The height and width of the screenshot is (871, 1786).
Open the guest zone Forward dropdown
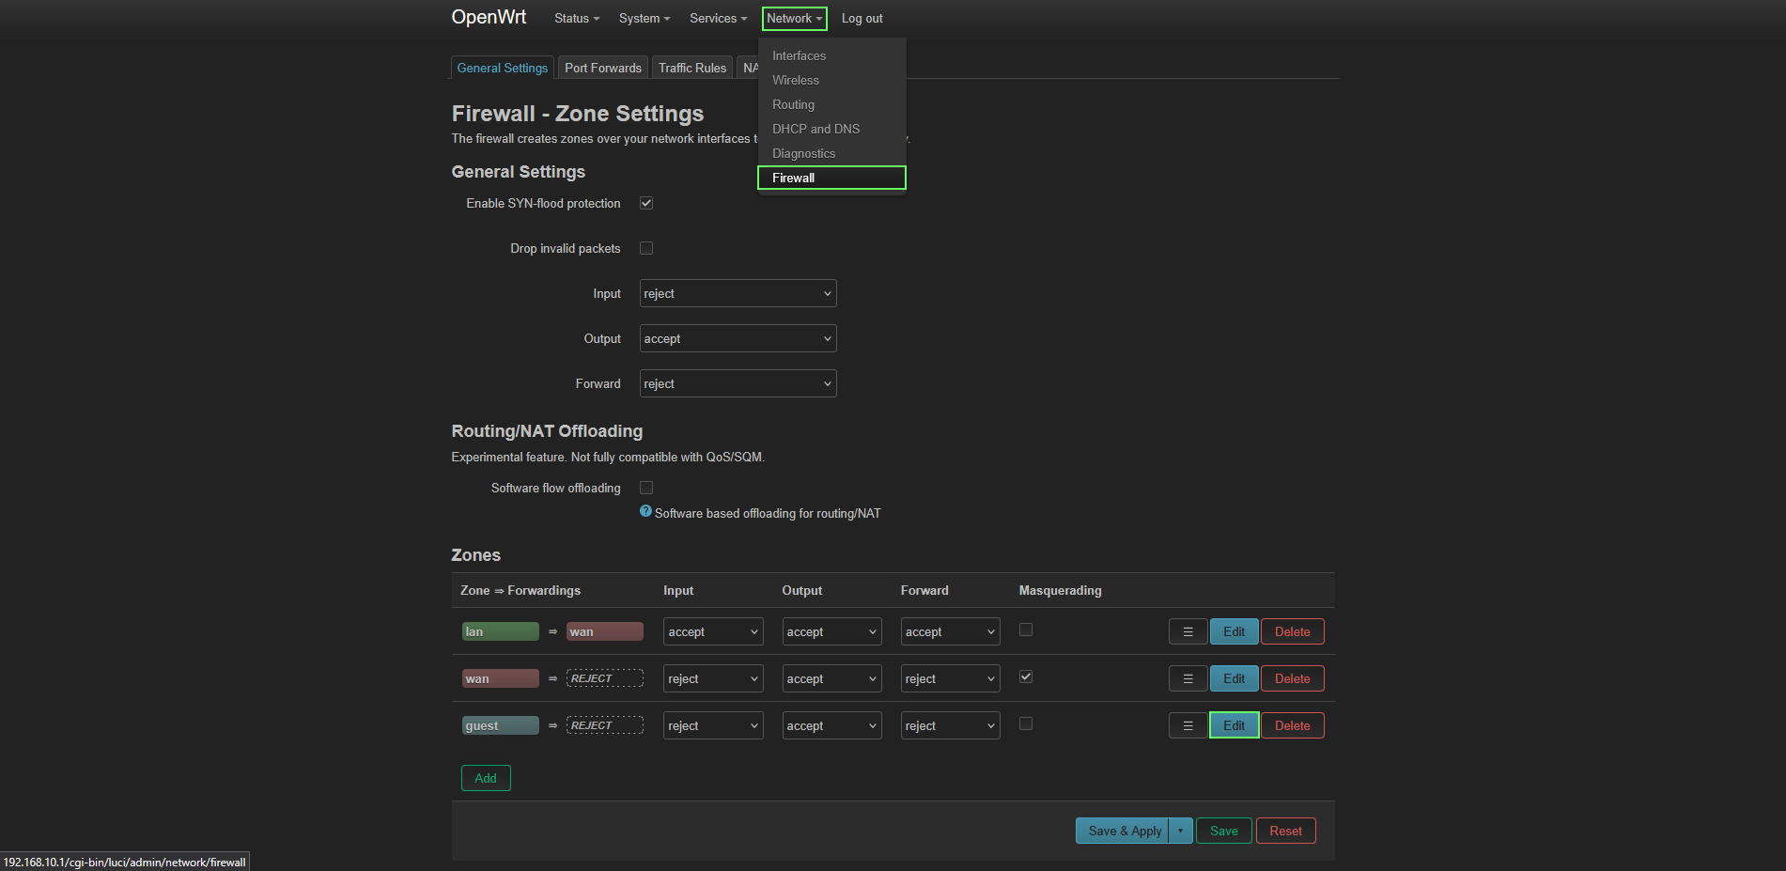click(950, 725)
